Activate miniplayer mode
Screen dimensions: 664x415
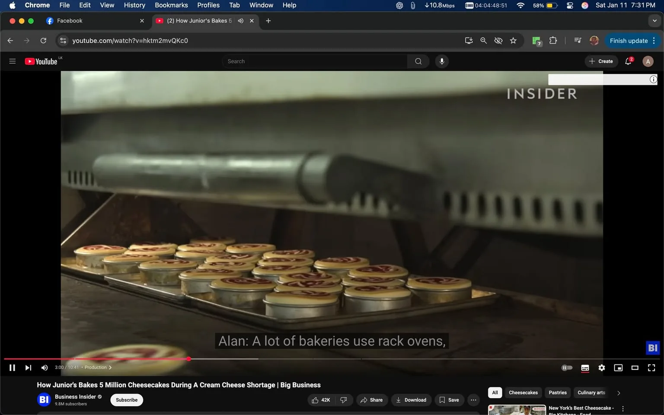pyautogui.click(x=618, y=368)
